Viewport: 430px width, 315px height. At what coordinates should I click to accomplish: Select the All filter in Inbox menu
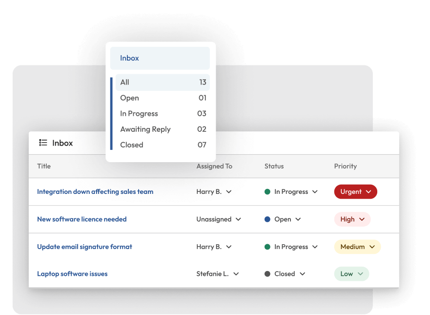point(163,83)
